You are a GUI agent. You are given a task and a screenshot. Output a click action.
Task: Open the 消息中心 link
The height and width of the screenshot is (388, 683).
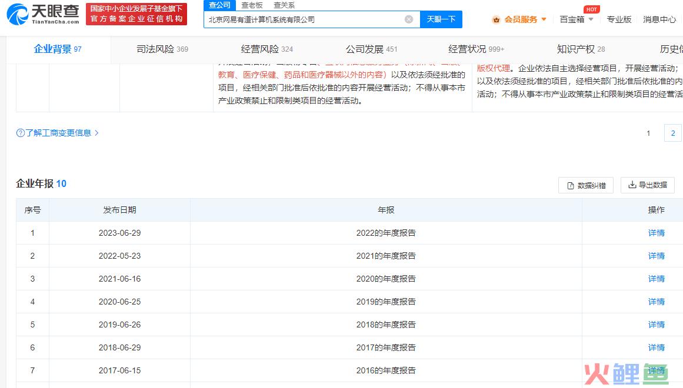point(659,19)
